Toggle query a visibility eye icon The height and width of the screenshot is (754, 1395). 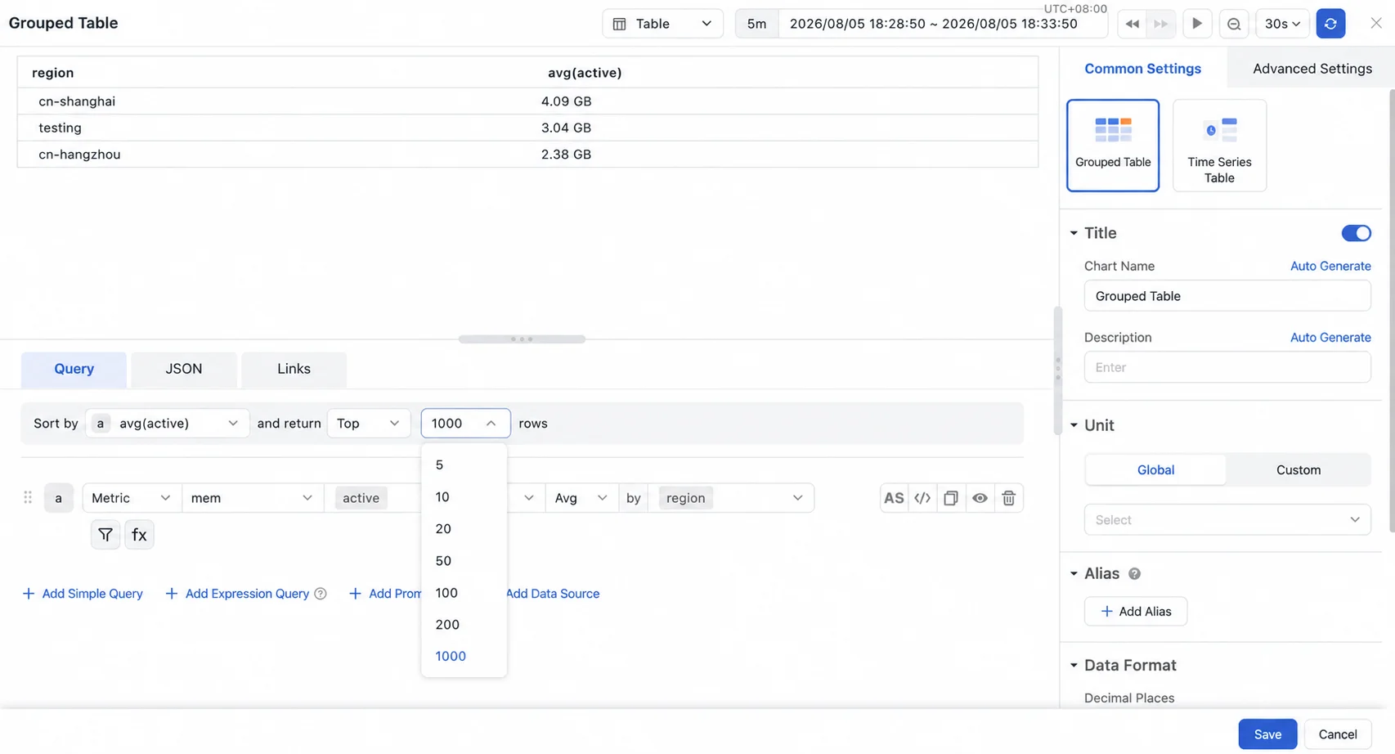[x=980, y=498]
